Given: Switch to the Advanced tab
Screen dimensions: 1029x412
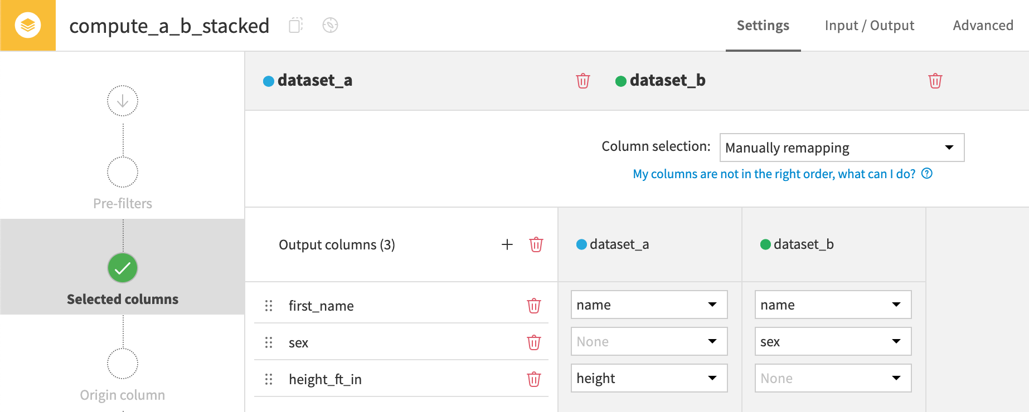Looking at the screenshot, I should point(983,26).
